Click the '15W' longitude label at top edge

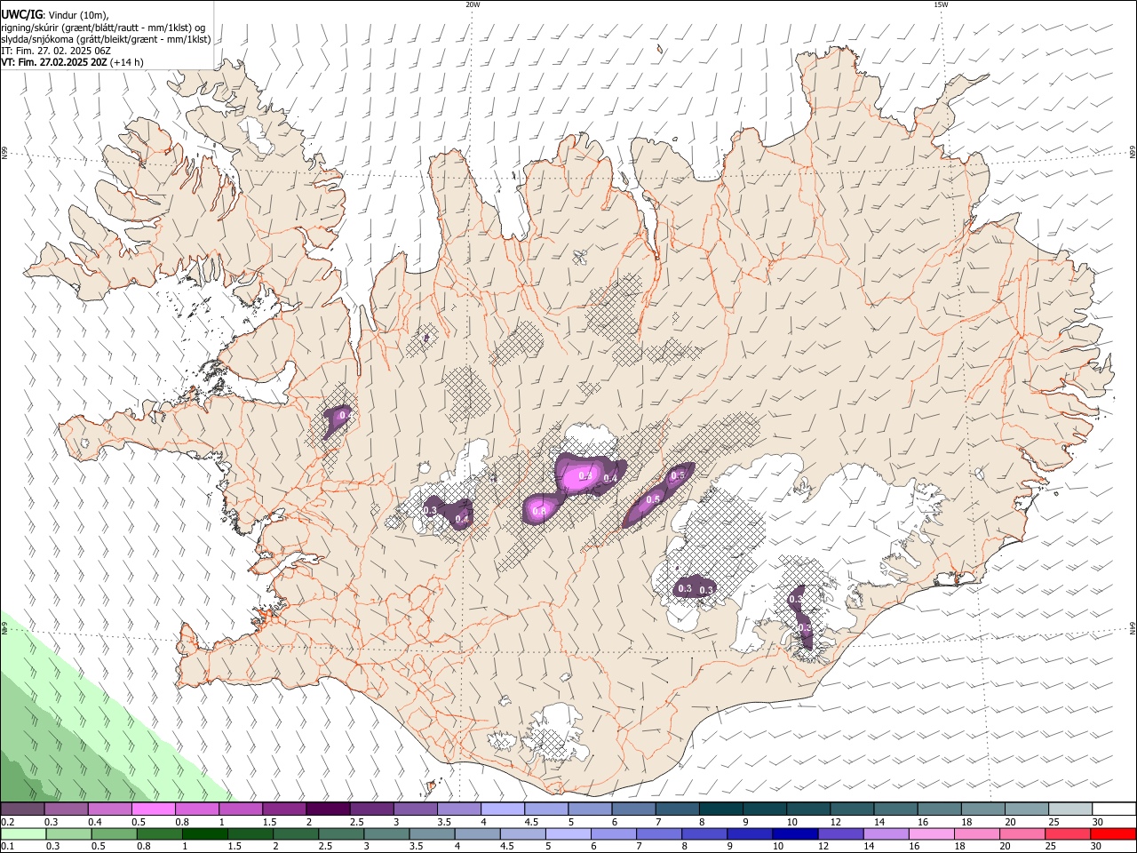tap(941, 4)
